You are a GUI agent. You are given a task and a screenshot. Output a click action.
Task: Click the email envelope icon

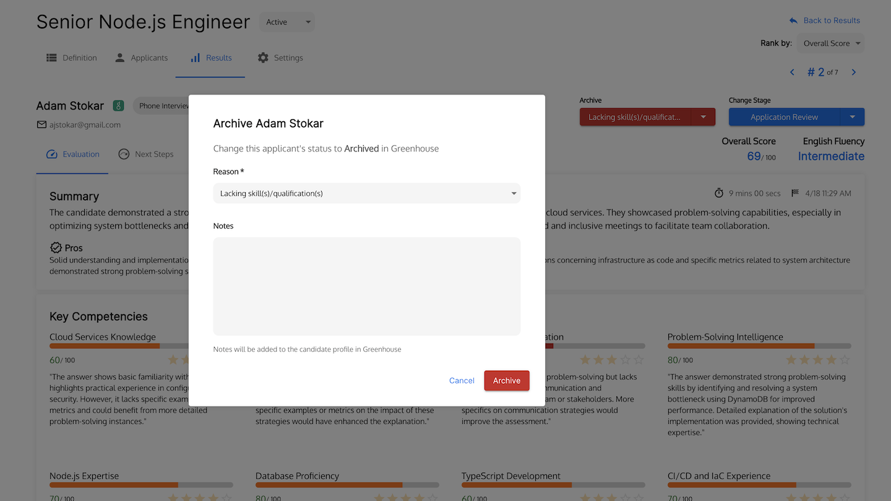41,125
